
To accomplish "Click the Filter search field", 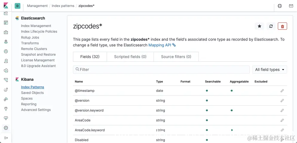I will [x=161, y=69].
